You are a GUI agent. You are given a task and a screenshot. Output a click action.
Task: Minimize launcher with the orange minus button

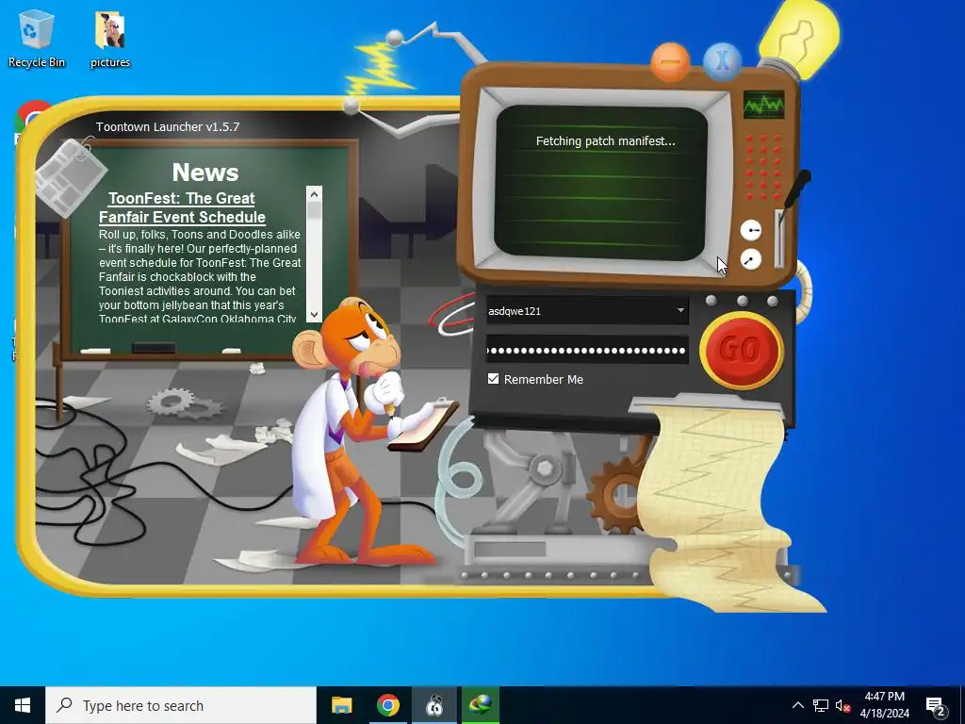tap(670, 62)
